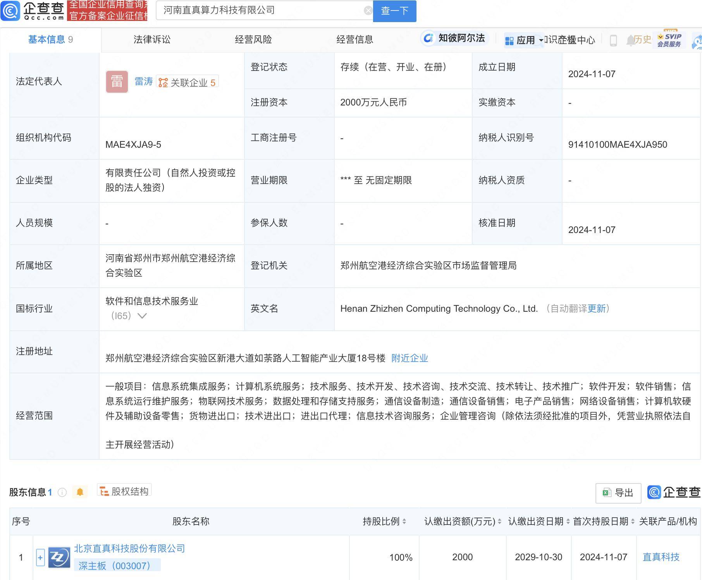This screenshot has height=580, width=702.
Task: Click the 雷 avatar of legal representative 雷涛
Action: pos(117,81)
